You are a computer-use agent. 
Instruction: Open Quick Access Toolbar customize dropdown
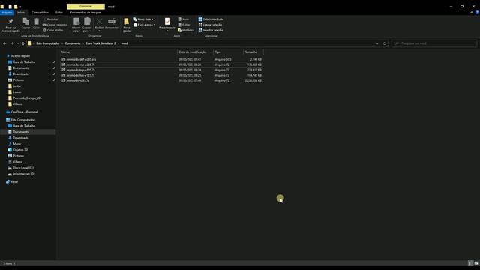coord(20,7)
